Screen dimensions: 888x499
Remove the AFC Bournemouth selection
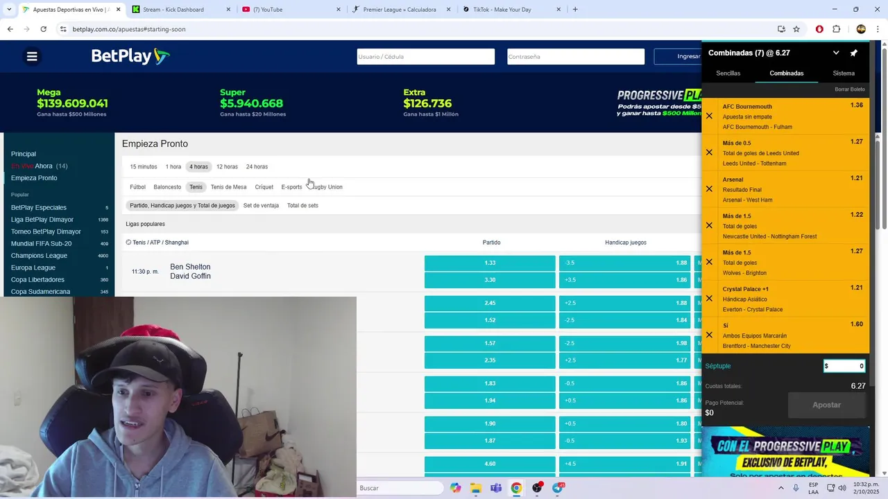click(709, 116)
